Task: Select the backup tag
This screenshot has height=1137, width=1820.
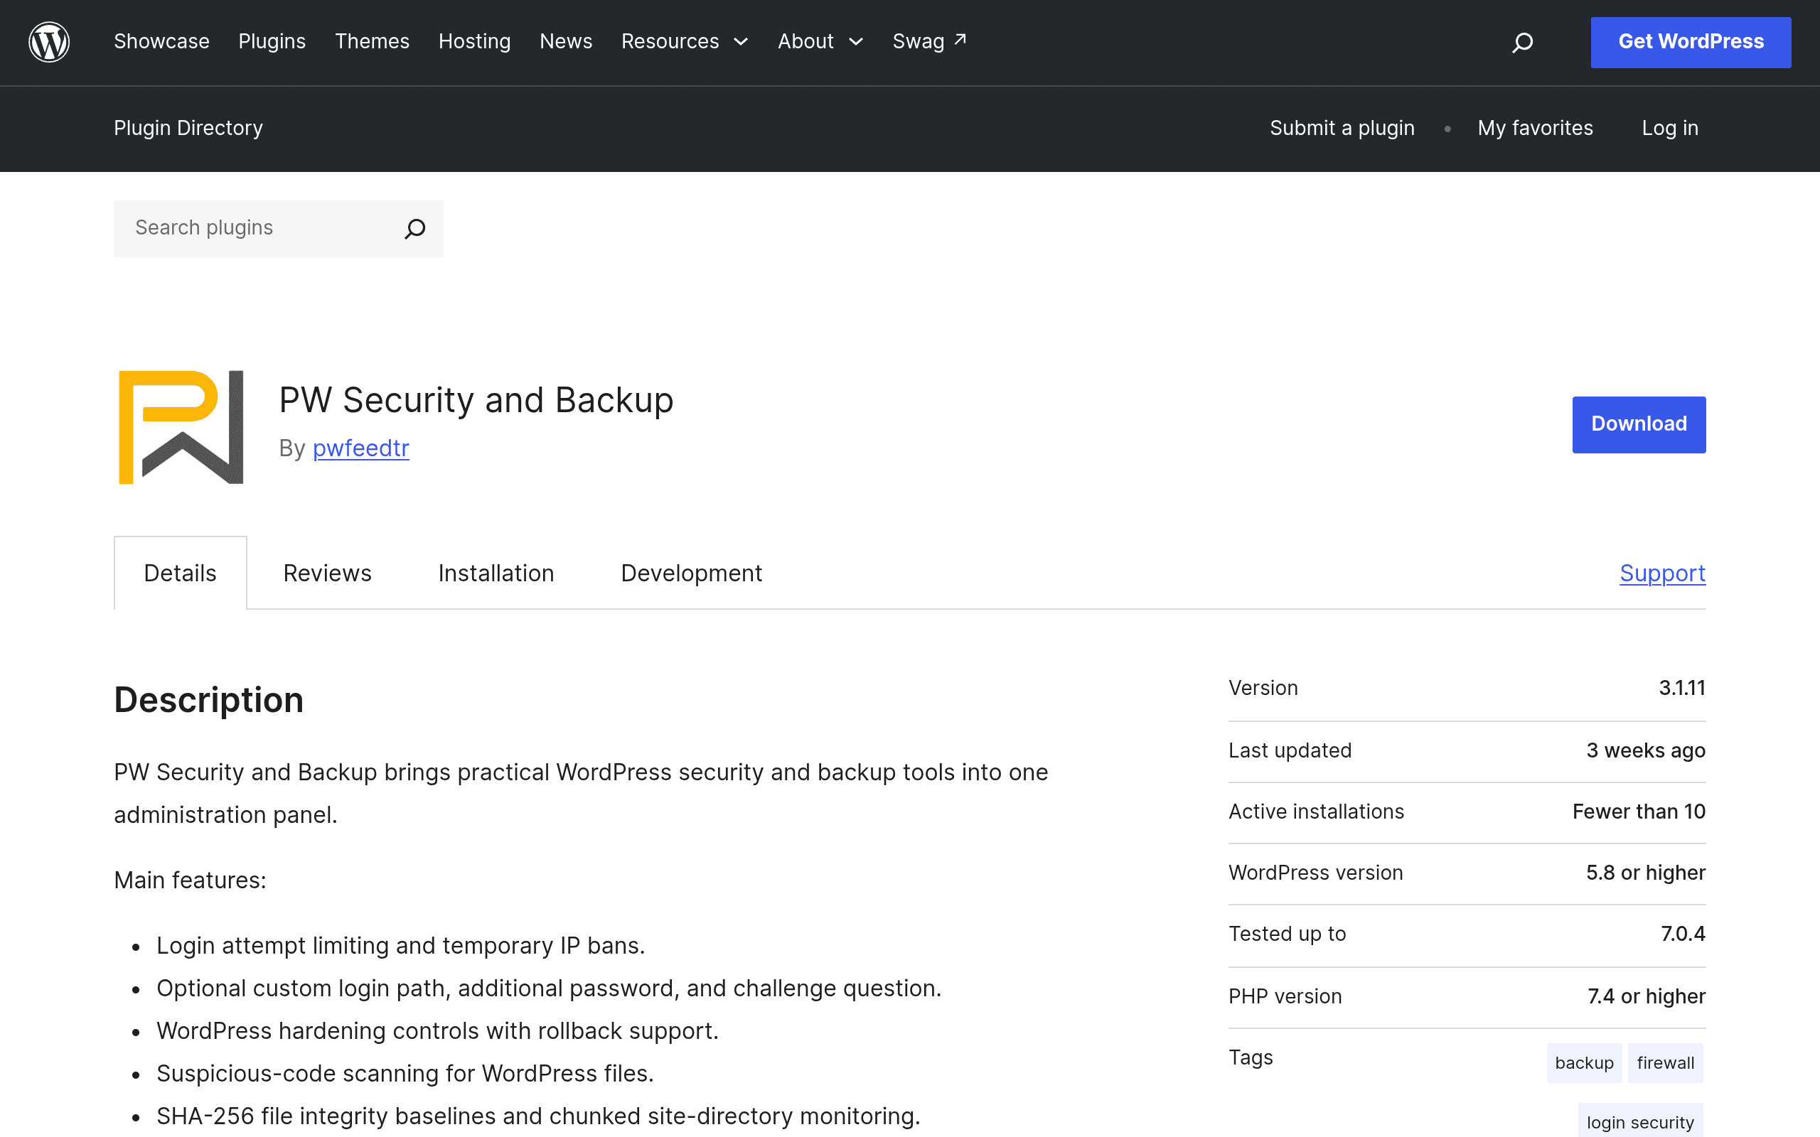Action: coord(1584,1062)
